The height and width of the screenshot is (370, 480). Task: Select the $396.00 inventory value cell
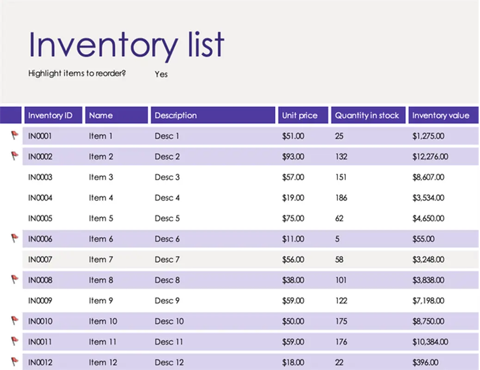point(425,362)
